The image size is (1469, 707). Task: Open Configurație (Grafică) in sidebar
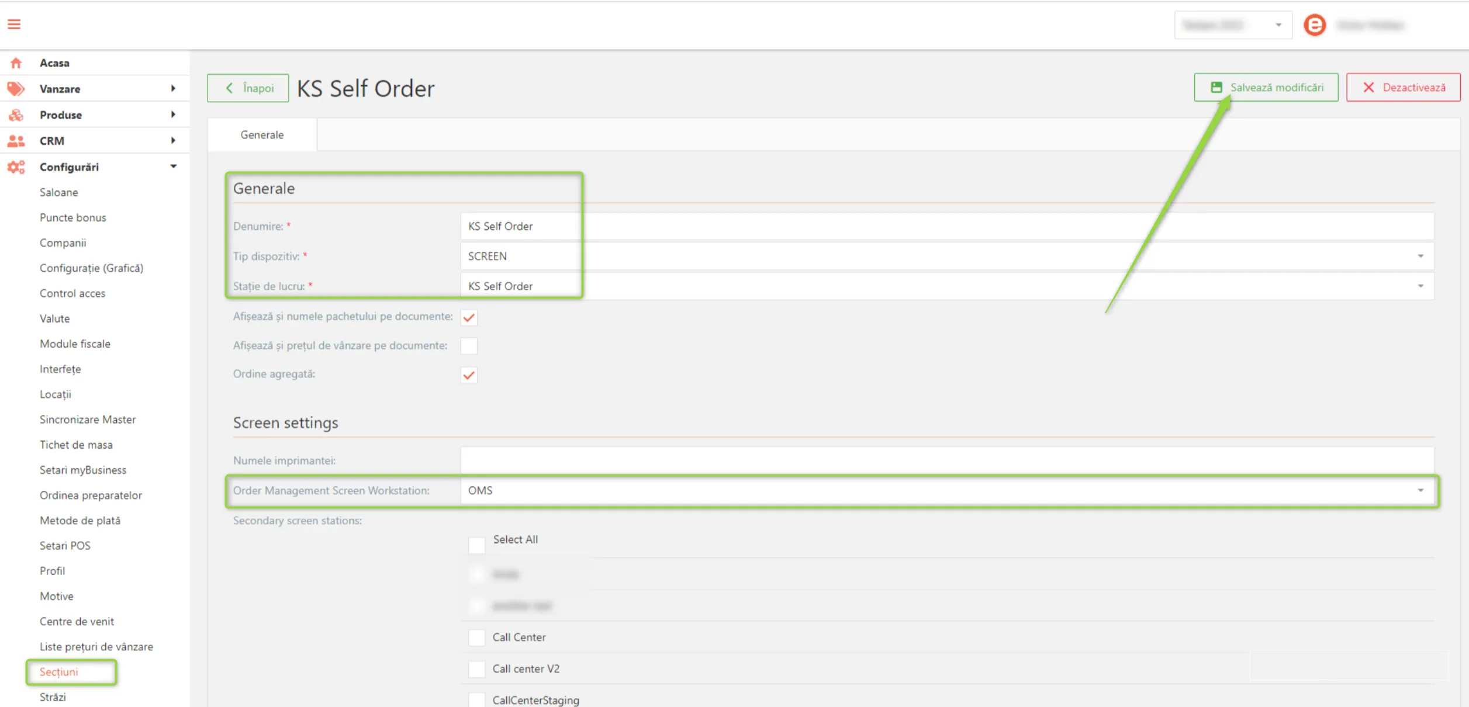click(x=91, y=268)
